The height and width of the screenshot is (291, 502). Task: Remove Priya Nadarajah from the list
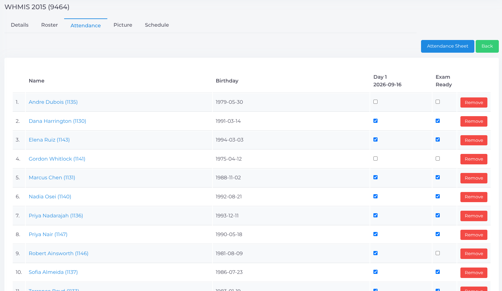pyautogui.click(x=474, y=216)
